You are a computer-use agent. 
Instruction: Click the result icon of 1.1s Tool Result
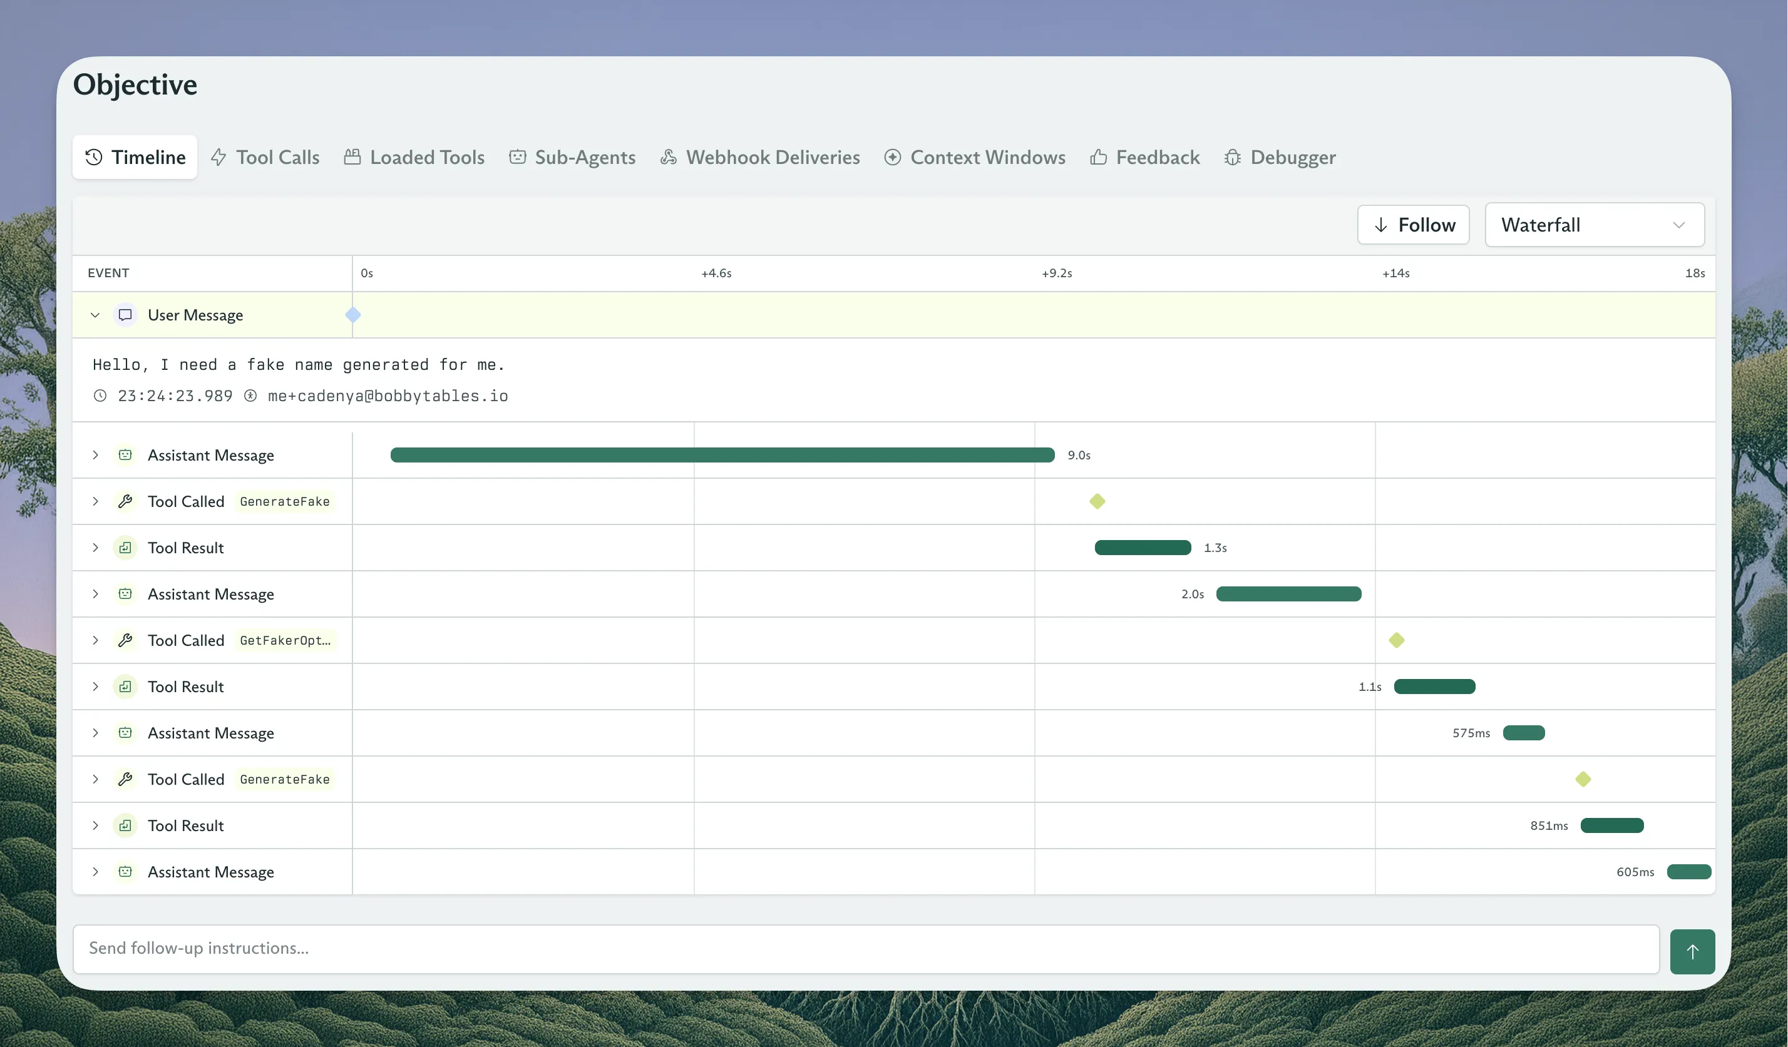point(126,687)
